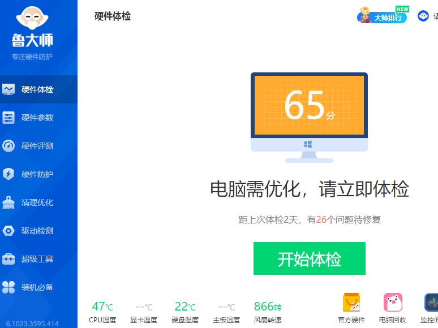Screen dimensions: 438x328
Task: Click the 硬件防护 lightning shield icon
Action: tap(8, 174)
